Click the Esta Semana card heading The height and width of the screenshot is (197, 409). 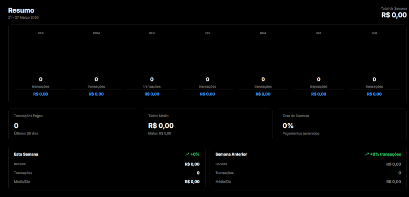[x=26, y=155]
